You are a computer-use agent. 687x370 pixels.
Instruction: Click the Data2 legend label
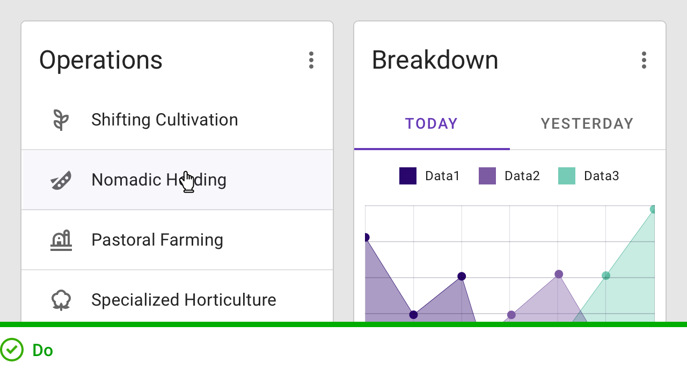coord(522,176)
